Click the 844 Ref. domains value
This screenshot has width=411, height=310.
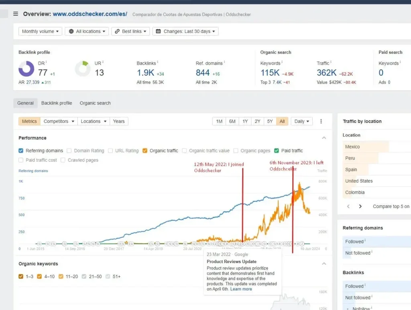tap(203, 73)
